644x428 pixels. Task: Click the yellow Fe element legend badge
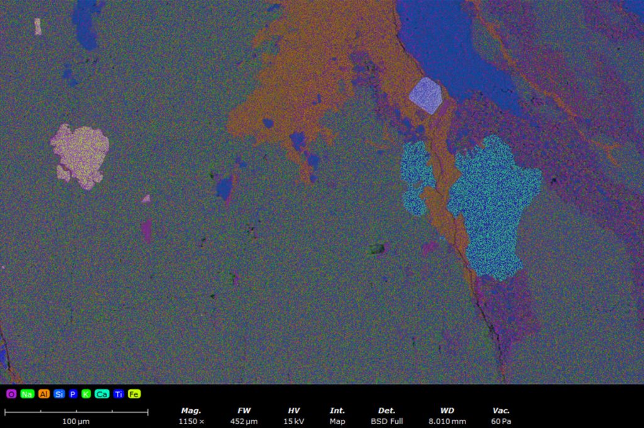(x=134, y=394)
